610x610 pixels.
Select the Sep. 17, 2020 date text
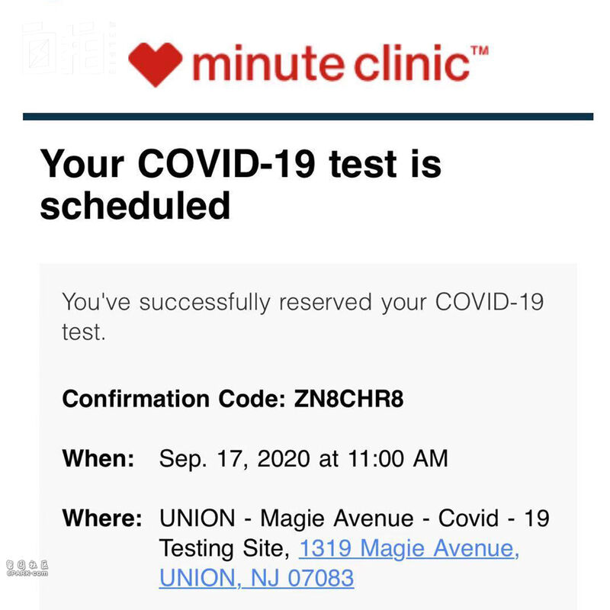[234, 459]
